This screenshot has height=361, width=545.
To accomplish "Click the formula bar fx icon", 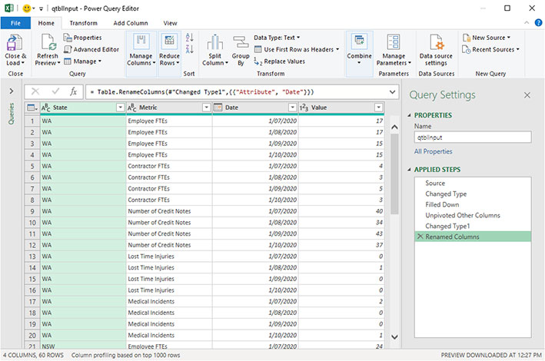I will tap(73, 91).
